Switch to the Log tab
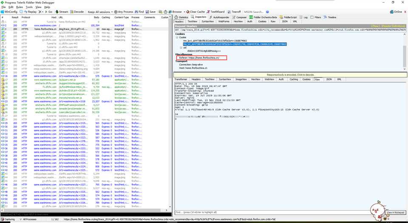The image size is (408, 223). click(x=303, y=17)
